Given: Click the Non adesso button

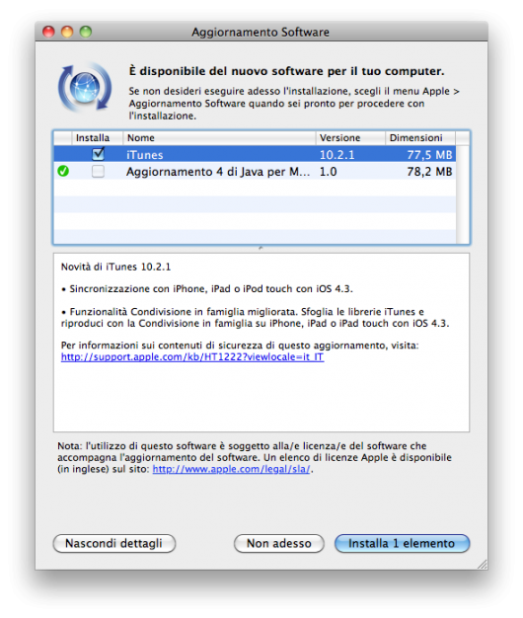Looking at the screenshot, I should pyautogui.click(x=279, y=544).
